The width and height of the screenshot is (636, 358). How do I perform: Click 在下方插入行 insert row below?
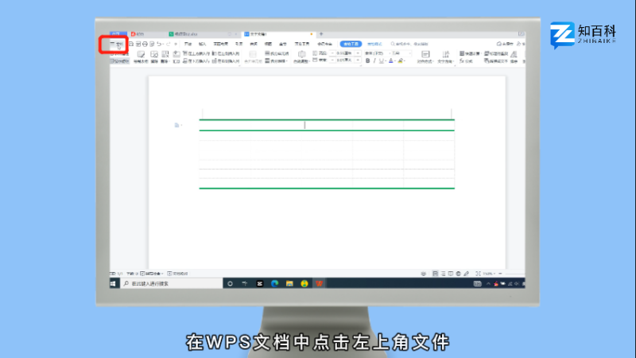[x=196, y=61]
